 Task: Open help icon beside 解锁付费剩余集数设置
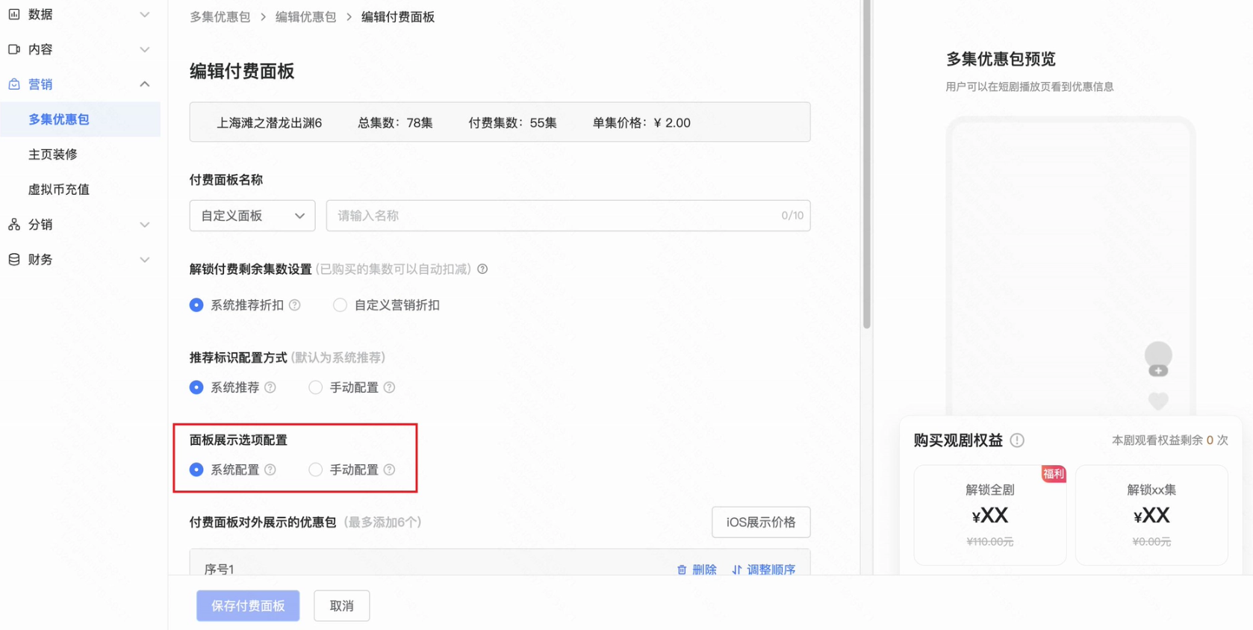pyautogui.click(x=482, y=269)
